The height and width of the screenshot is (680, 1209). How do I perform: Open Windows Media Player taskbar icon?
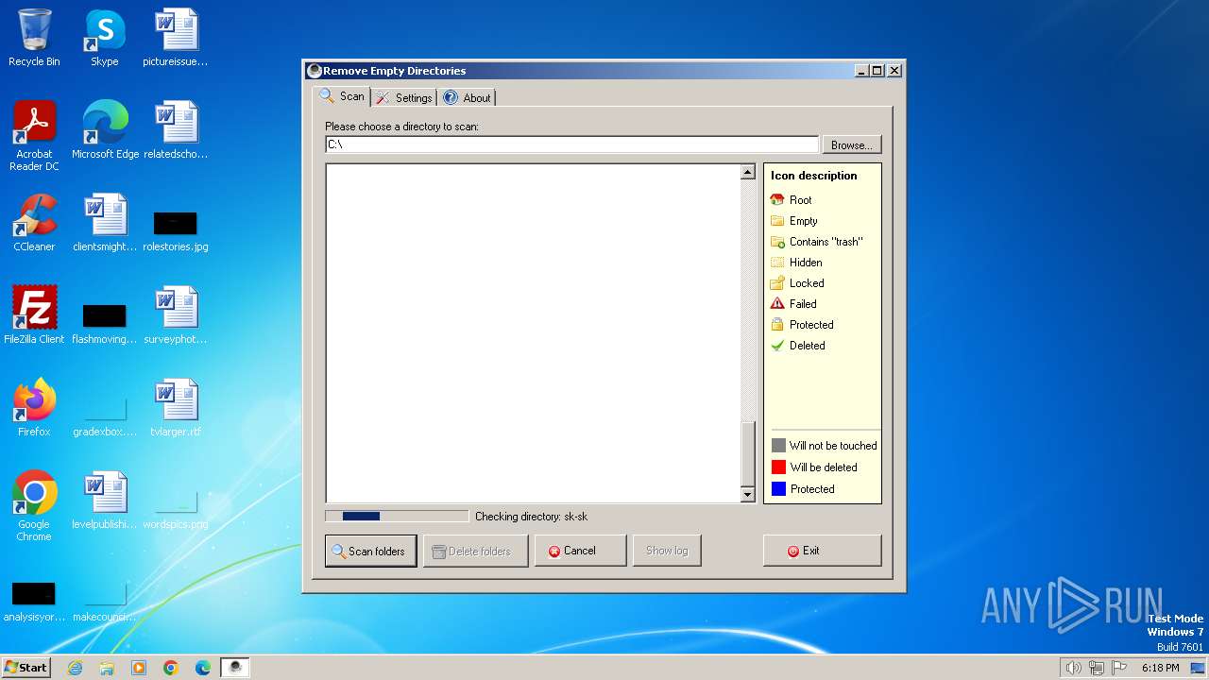pos(139,668)
